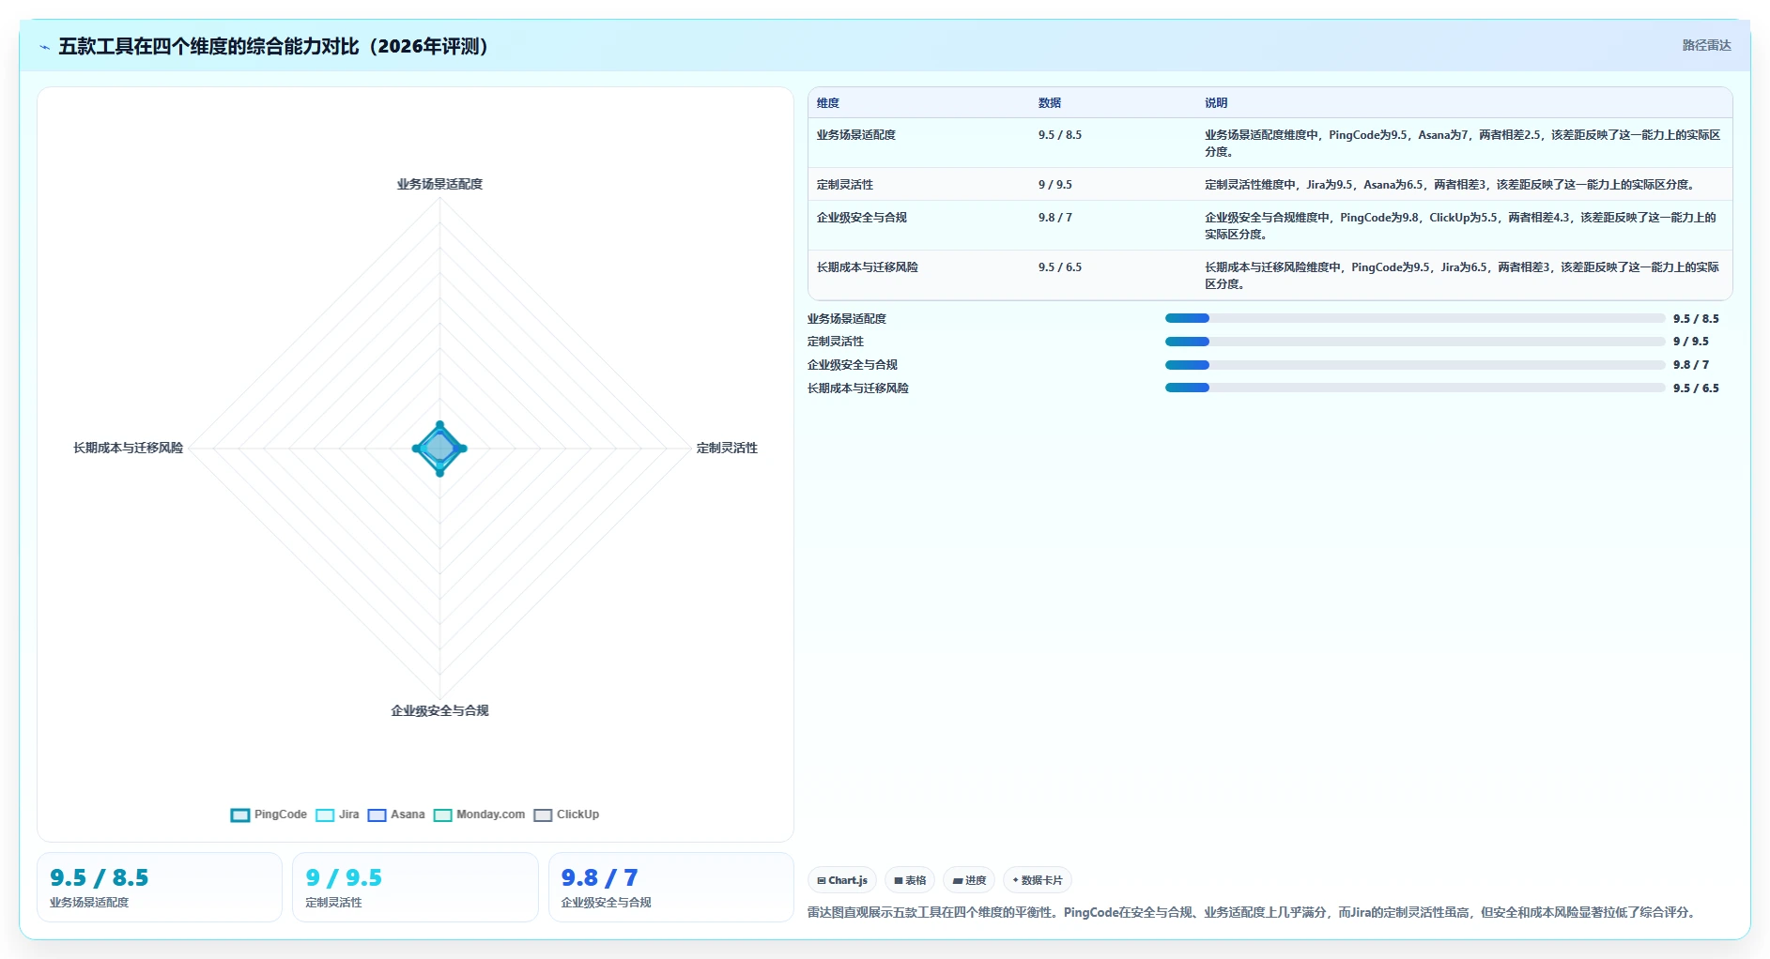Toggle Monday.com series in chart legend

click(x=479, y=814)
